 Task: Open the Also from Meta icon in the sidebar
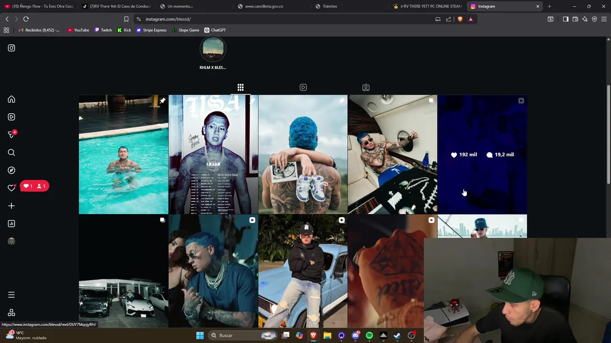click(11, 313)
